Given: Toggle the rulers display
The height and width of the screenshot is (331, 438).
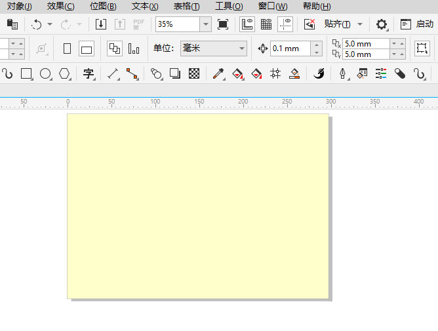Looking at the screenshot, I should pos(247,24).
